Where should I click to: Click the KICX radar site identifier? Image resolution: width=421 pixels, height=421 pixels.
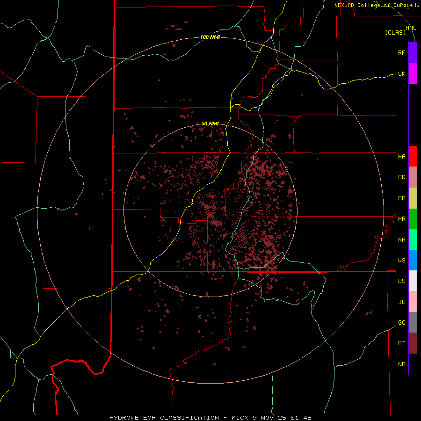tap(240, 418)
